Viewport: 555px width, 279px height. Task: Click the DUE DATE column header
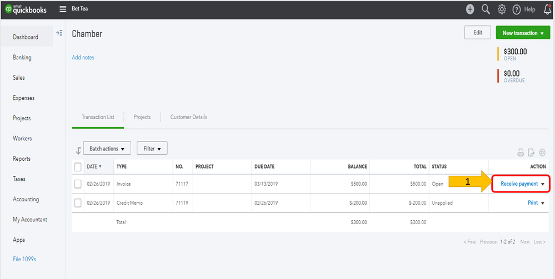coord(264,166)
